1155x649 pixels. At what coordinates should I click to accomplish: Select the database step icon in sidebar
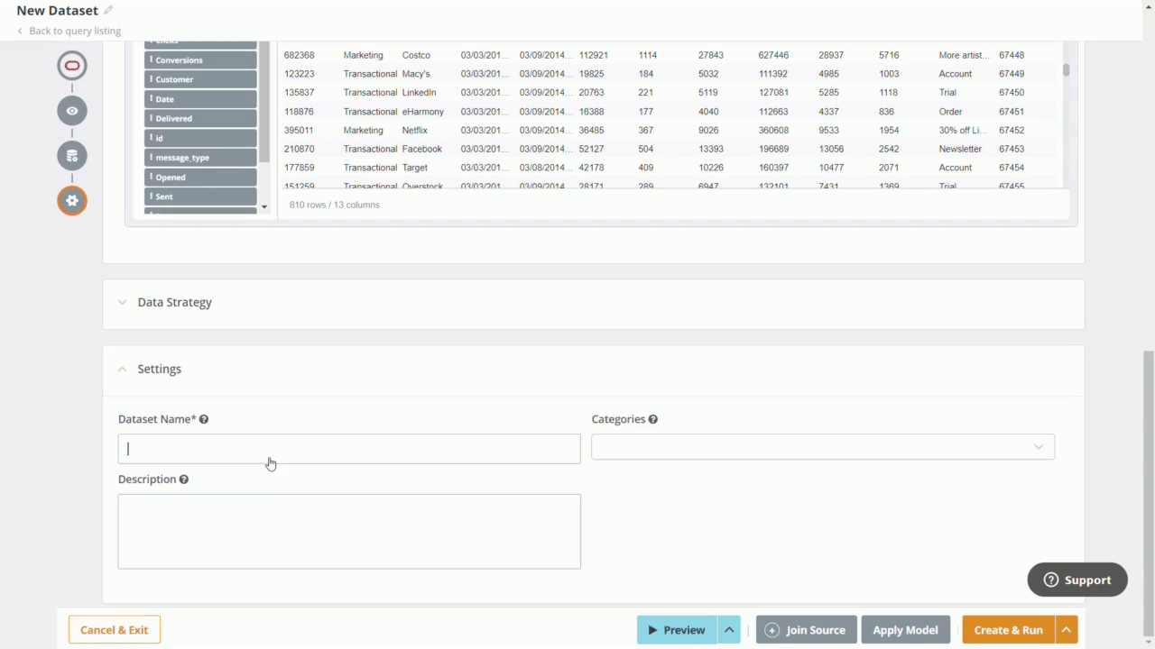coord(72,156)
